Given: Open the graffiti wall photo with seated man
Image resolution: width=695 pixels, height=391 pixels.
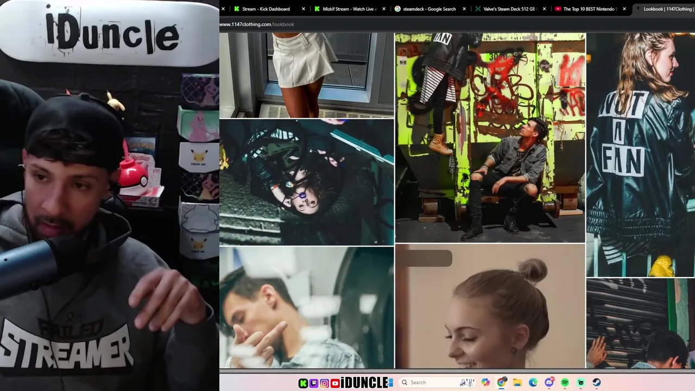Looking at the screenshot, I should coord(490,137).
